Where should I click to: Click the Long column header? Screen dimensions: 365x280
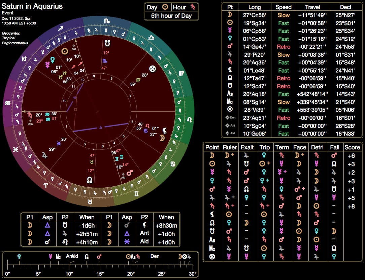tap(254, 7)
